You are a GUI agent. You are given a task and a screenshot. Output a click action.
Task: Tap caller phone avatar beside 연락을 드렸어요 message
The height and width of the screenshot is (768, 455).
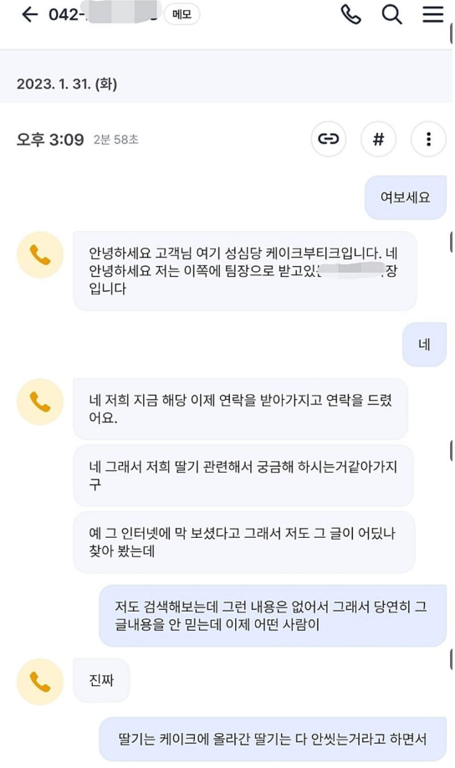[40, 402]
